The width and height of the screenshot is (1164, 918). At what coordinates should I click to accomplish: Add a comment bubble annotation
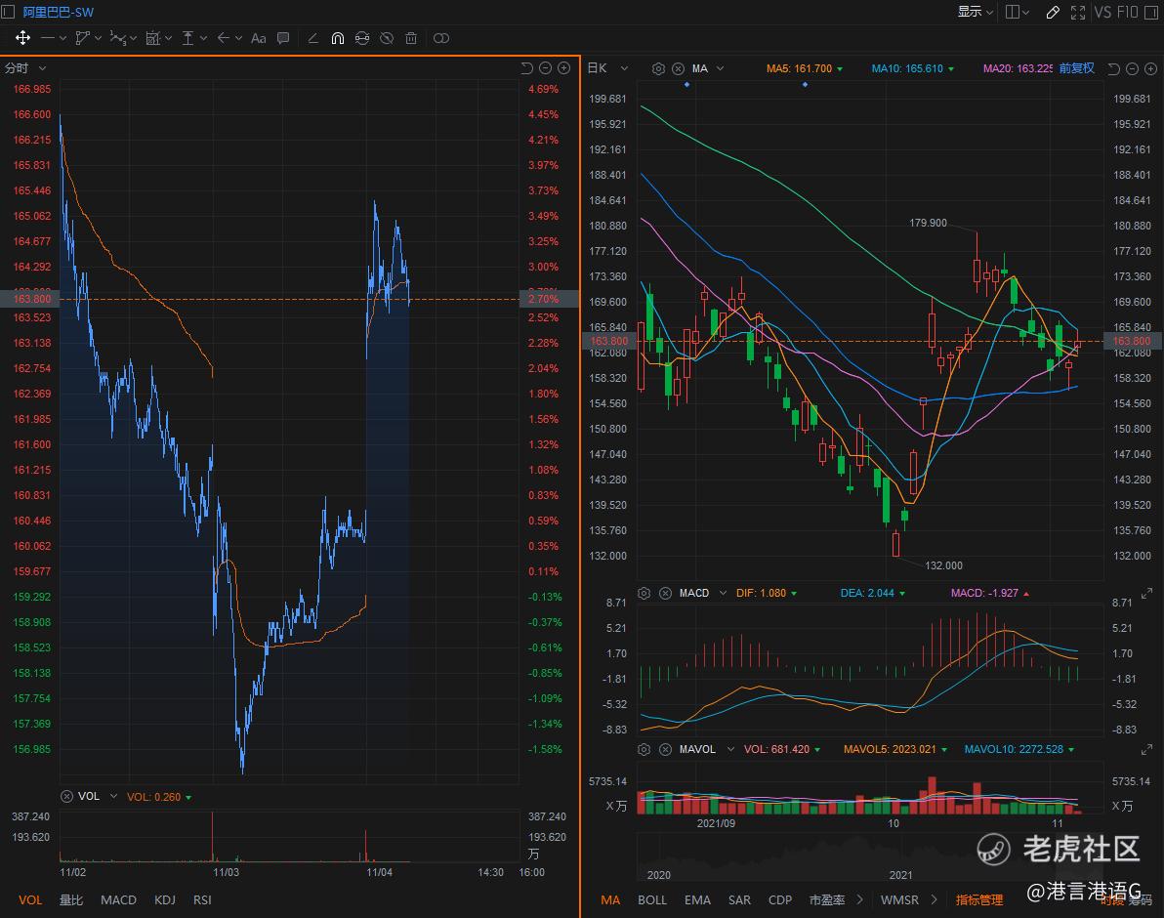coord(283,38)
